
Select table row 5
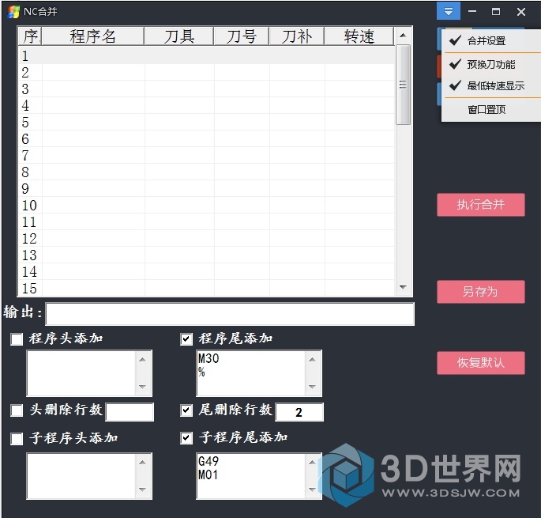point(206,122)
